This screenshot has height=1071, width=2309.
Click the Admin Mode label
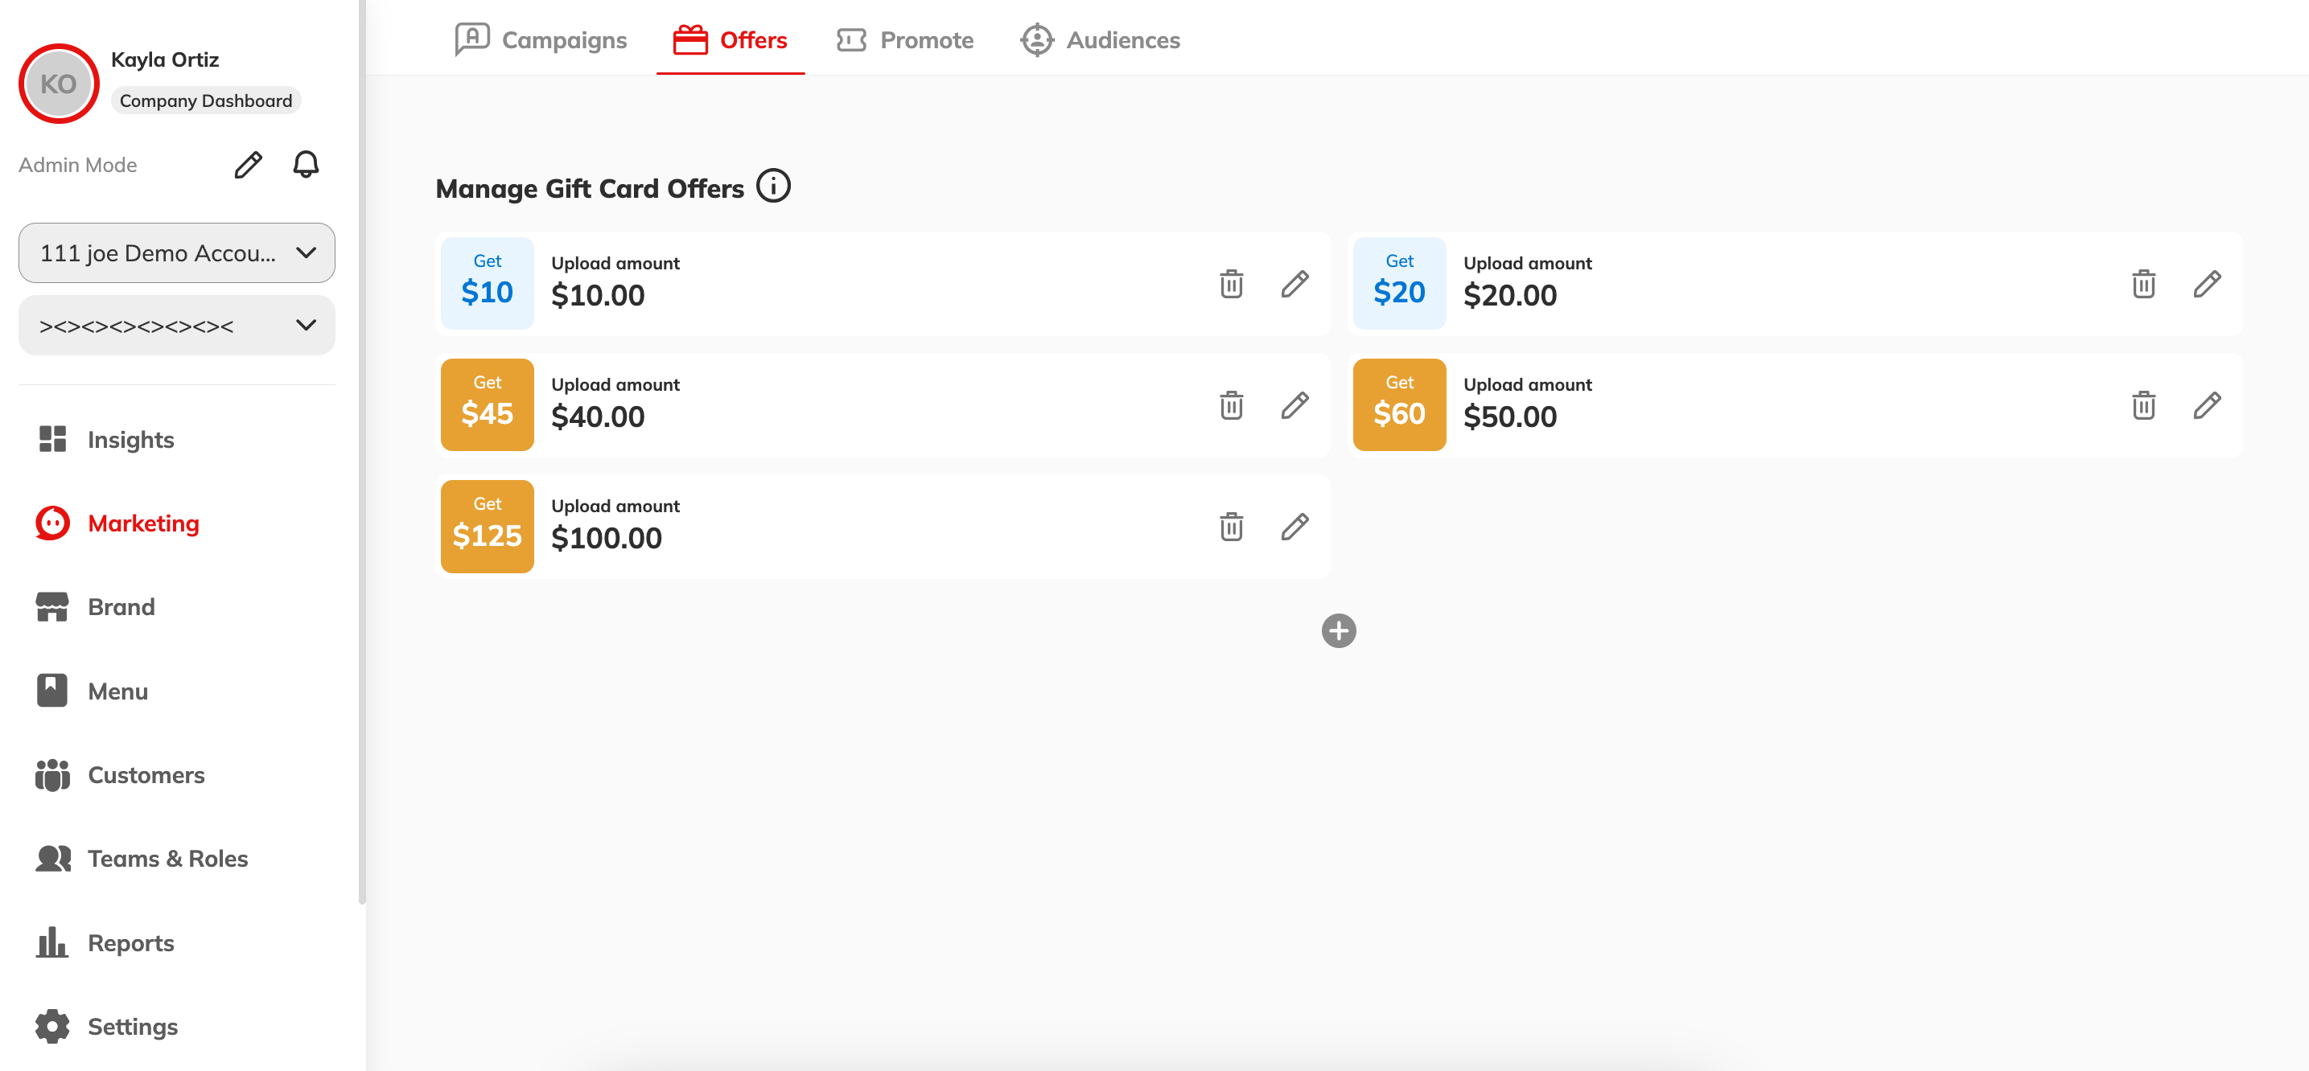click(78, 165)
